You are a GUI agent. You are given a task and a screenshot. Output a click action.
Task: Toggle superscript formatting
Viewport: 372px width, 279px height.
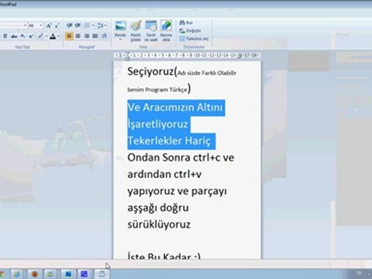31,36
